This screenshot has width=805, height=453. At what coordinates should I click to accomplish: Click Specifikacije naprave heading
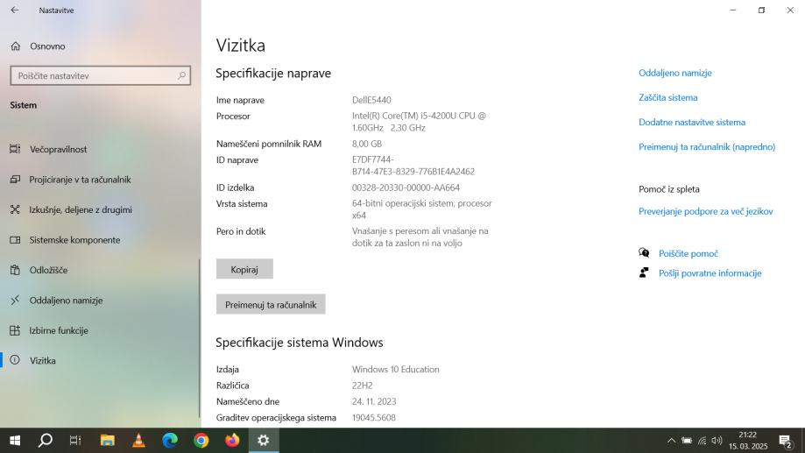pyautogui.click(x=273, y=74)
